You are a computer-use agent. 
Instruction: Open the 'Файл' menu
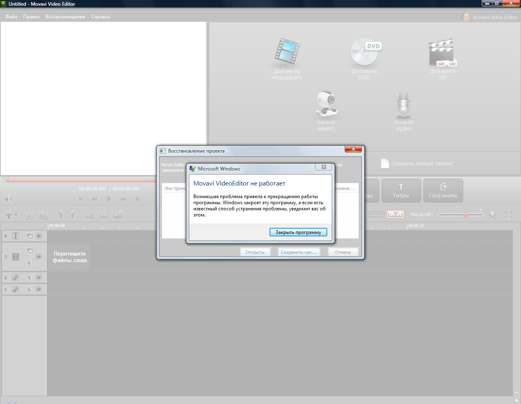(x=11, y=17)
